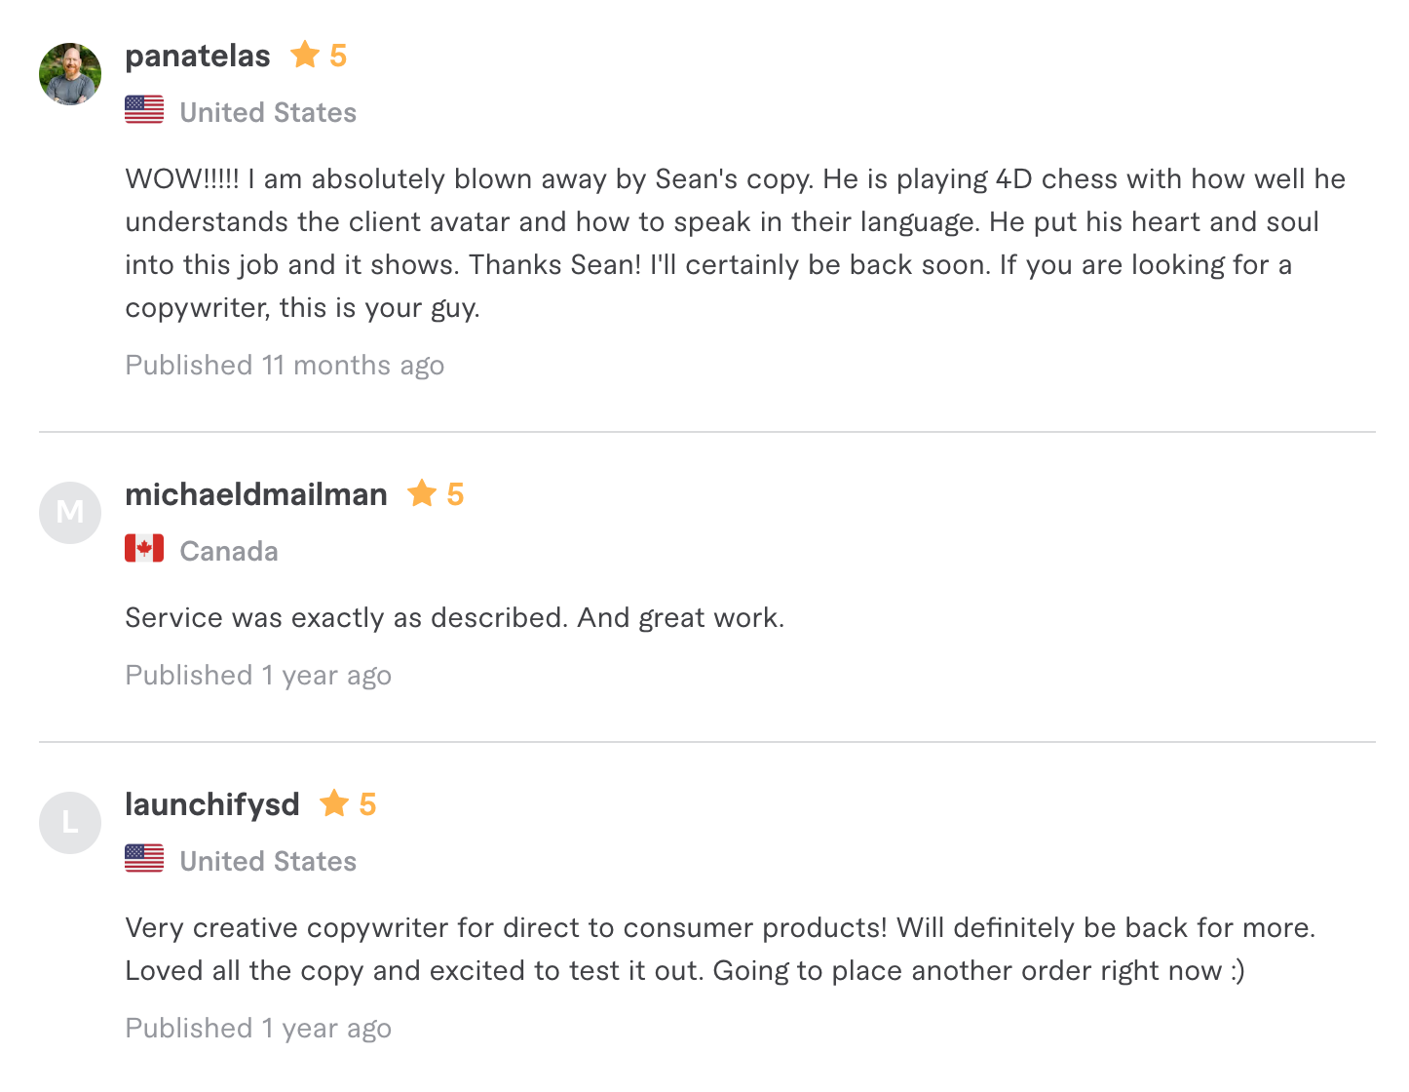1409x1092 pixels.
Task: Open the michaeldmailman username link
Action: tap(256, 494)
